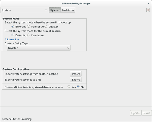The image size is (152, 122).
Task: Click the Update button
Action: pos(136,113)
